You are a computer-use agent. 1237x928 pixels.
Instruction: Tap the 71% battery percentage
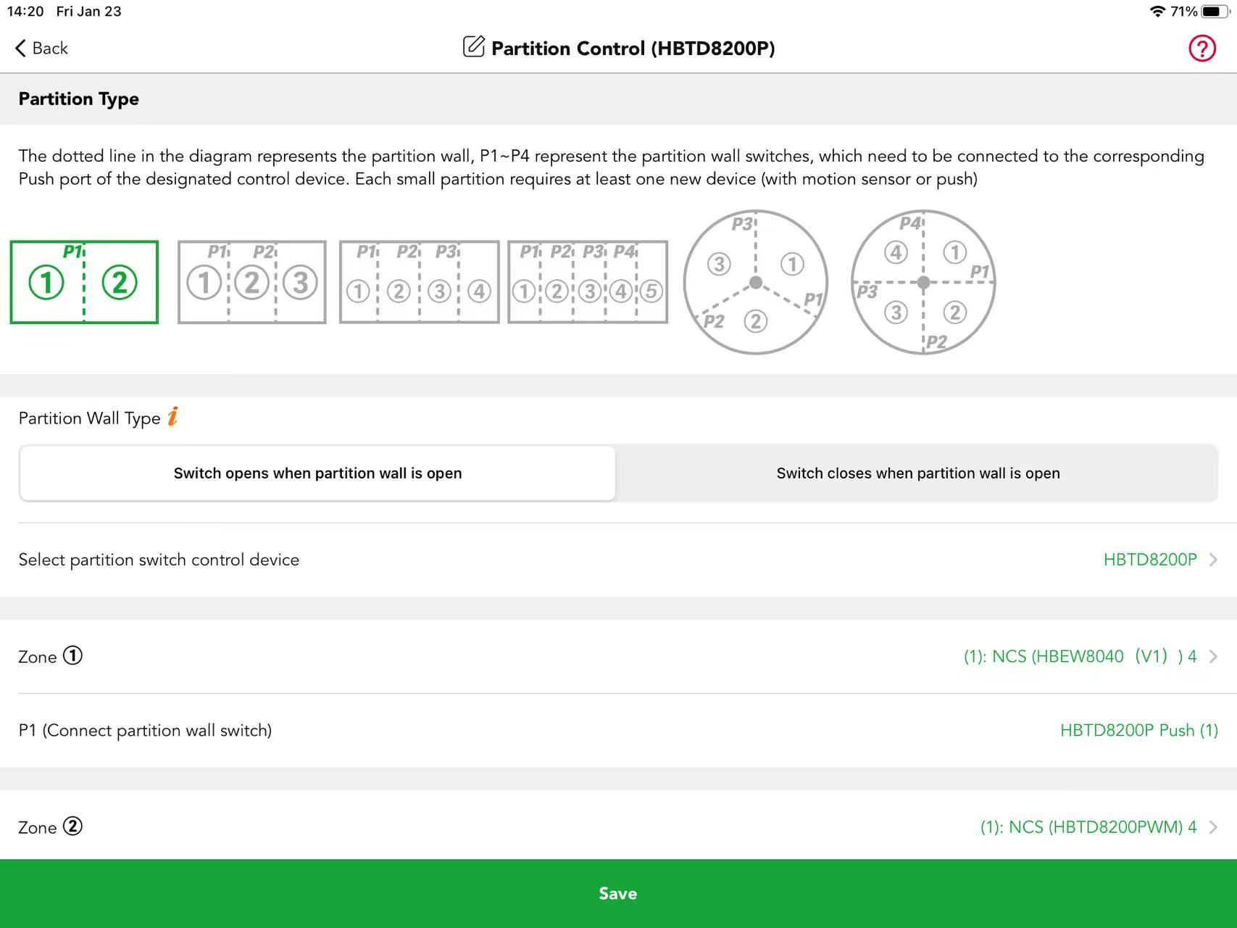click(x=1183, y=12)
